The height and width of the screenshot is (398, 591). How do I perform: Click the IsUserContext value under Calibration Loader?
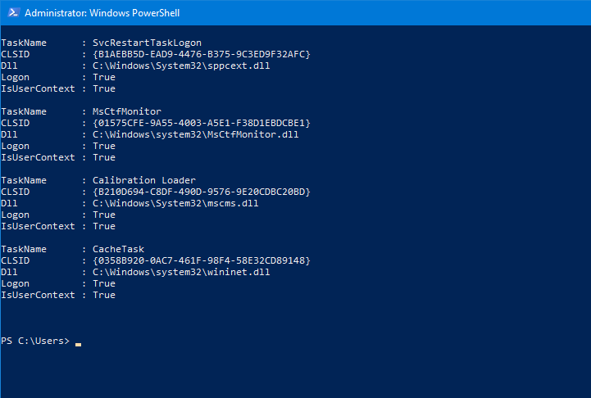point(104,226)
